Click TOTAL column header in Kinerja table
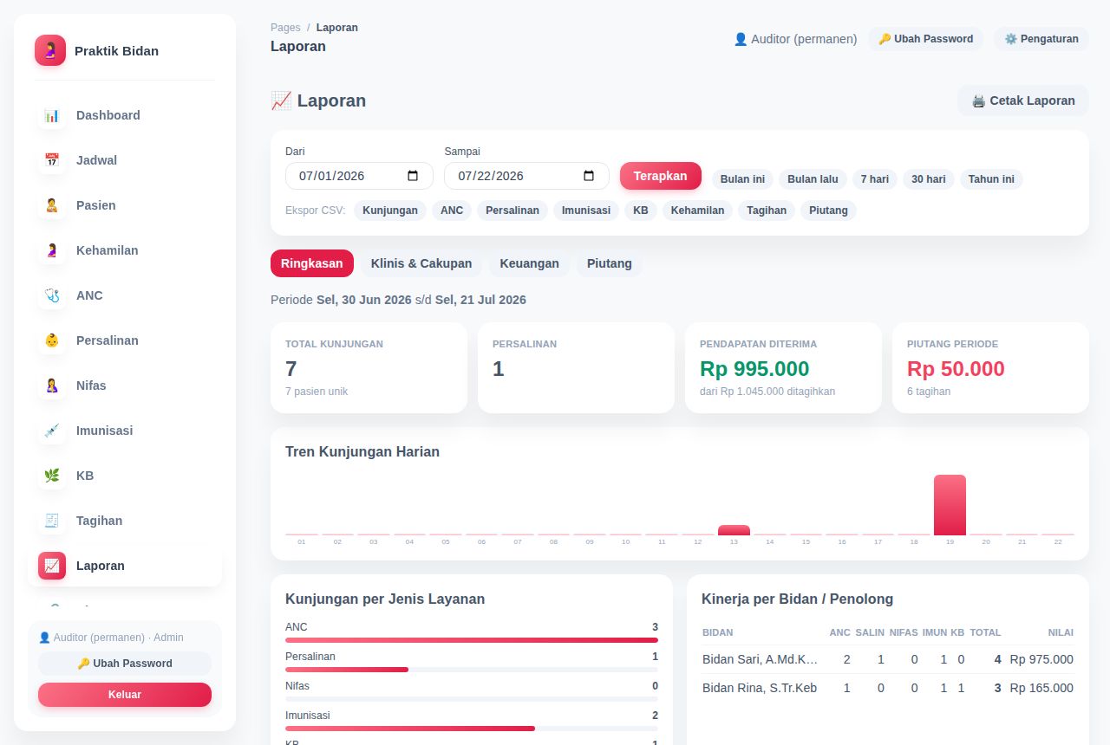This screenshot has width=1110, height=745. pos(985,632)
